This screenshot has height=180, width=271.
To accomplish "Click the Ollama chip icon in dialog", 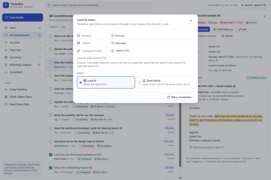I will coord(78,43).
